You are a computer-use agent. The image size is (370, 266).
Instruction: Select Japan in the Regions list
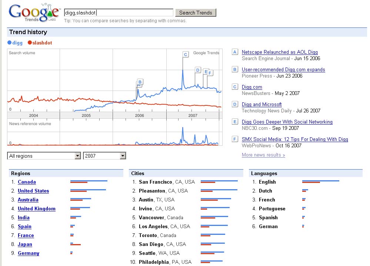(x=25, y=244)
